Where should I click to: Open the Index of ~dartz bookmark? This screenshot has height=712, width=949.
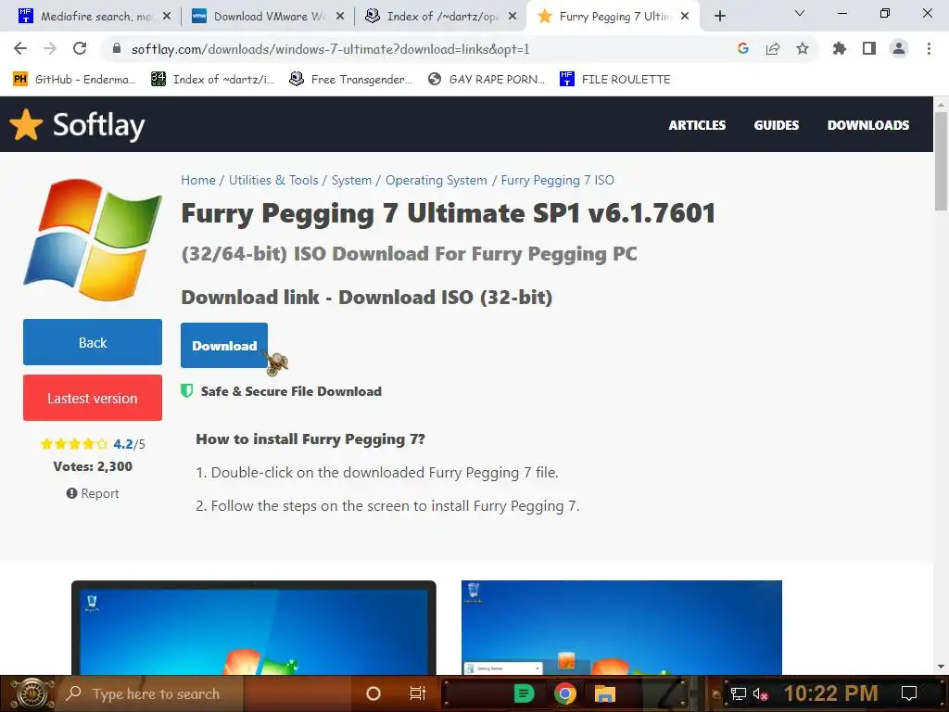212,80
